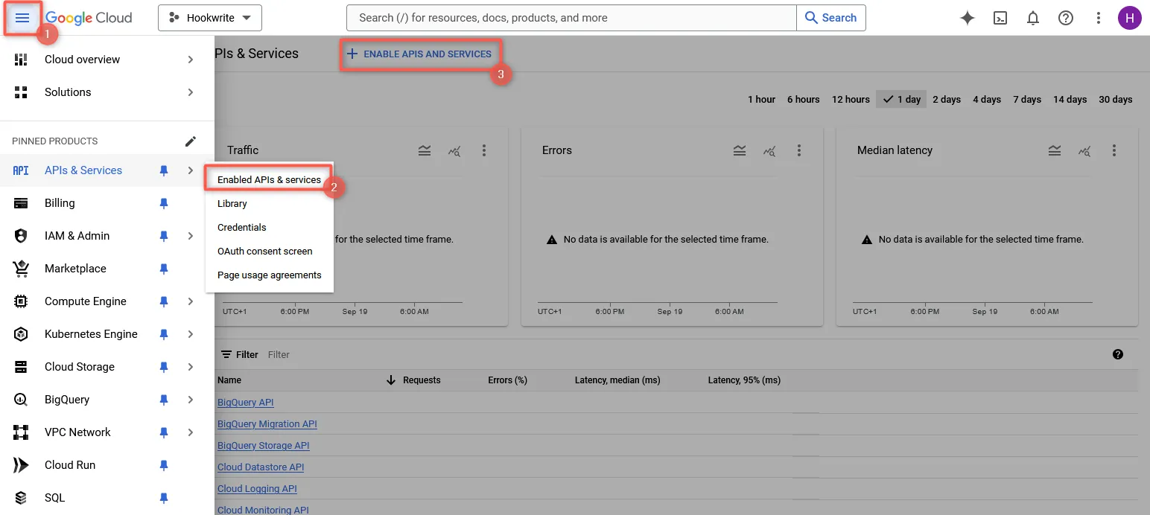Expand Cloud overview submenu chevron
The width and height of the screenshot is (1150, 515).
191,60
